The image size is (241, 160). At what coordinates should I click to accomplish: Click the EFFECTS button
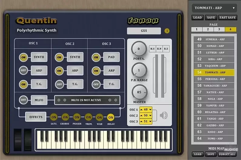click(36, 117)
